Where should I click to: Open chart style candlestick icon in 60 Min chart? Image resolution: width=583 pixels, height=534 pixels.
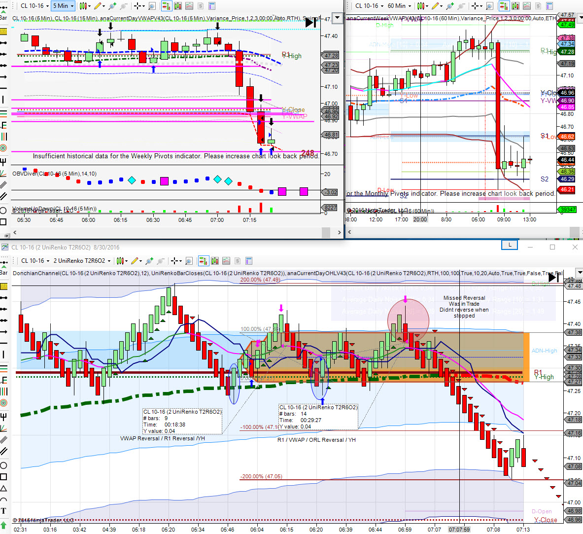tap(420, 6)
